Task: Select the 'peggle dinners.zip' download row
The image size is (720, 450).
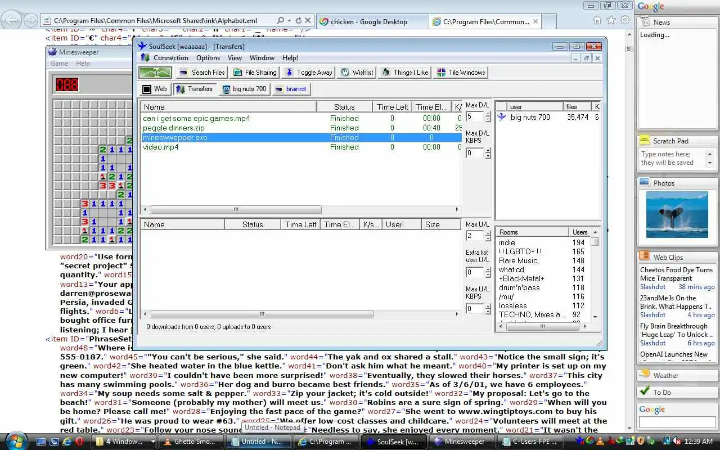Action: click(301, 128)
